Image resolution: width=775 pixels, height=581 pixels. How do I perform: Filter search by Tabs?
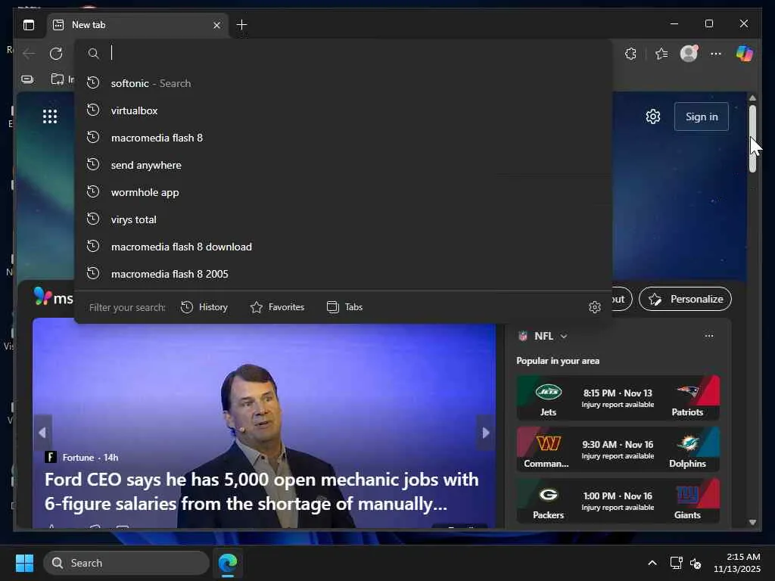(x=344, y=307)
